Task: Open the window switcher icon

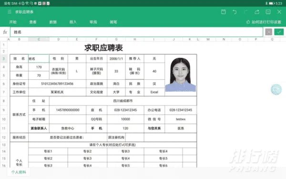Action: (x=268, y=12)
